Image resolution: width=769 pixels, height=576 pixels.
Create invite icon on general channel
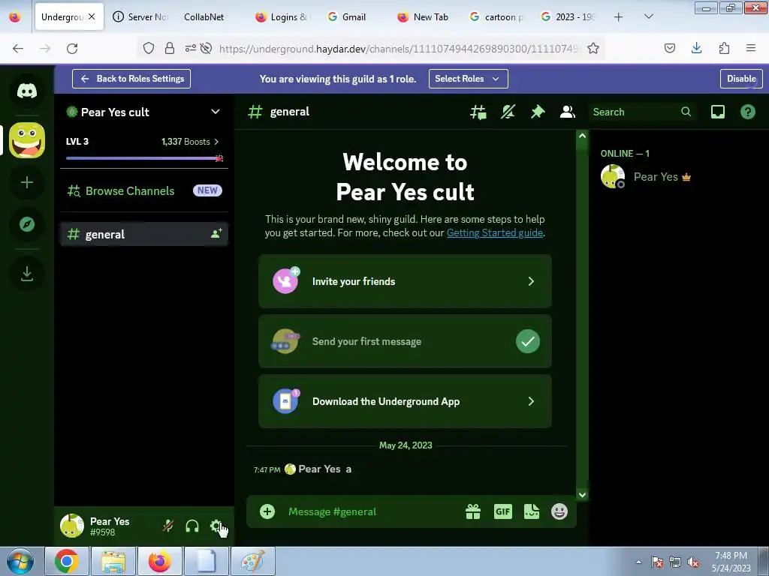click(x=216, y=234)
